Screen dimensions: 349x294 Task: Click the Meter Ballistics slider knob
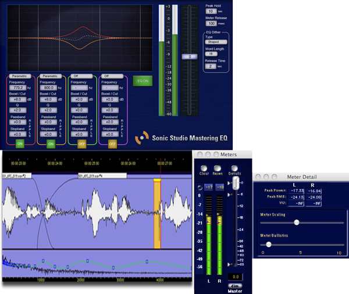tap(269, 245)
